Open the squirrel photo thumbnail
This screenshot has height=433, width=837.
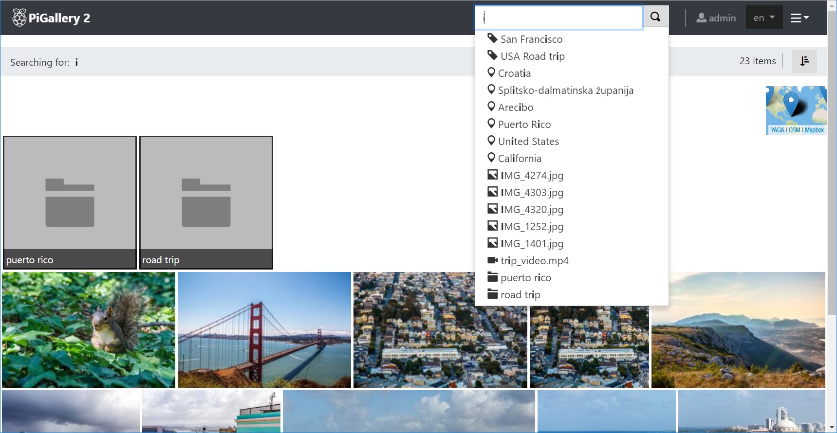click(89, 329)
